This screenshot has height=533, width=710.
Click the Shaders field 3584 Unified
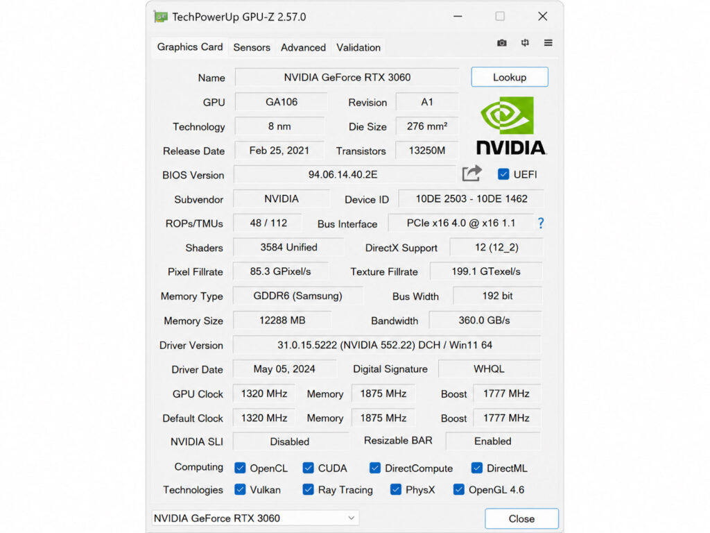pyautogui.click(x=288, y=248)
